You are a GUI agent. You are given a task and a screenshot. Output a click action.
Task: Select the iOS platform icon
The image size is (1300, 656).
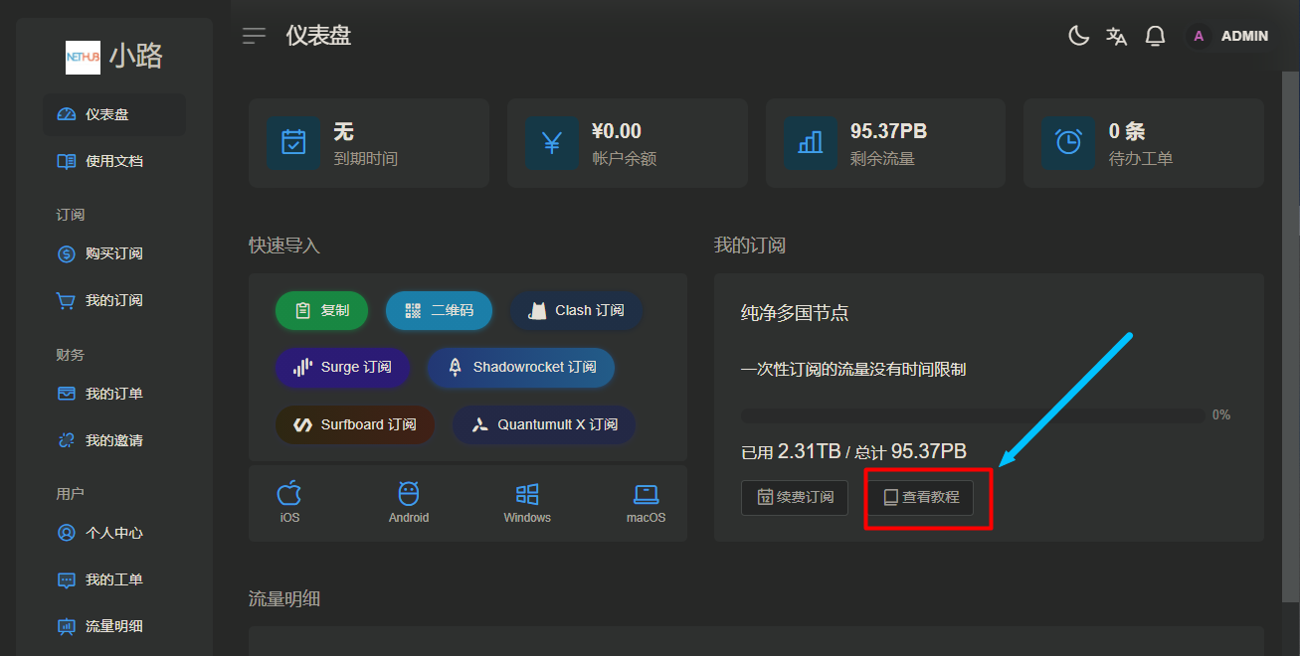tap(289, 502)
